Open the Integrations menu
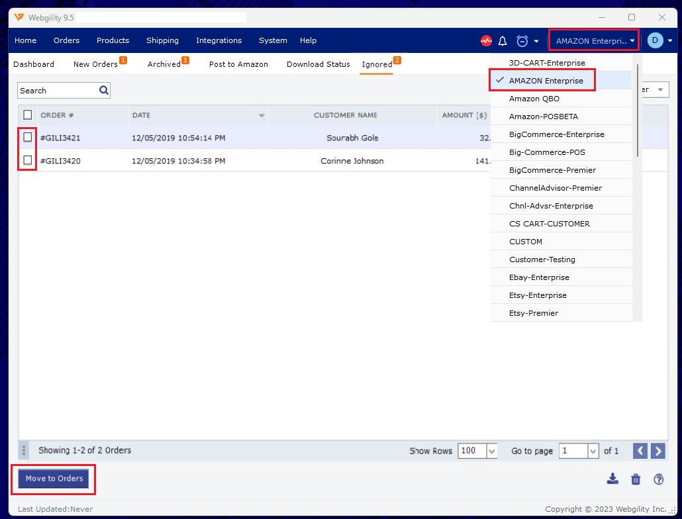The width and height of the screenshot is (682, 519). coord(219,40)
